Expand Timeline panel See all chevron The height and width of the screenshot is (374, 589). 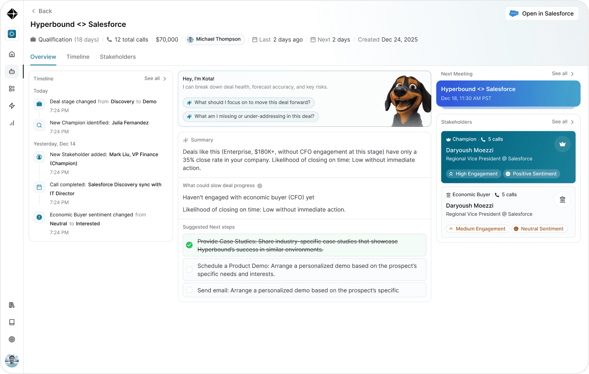click(x=165, y=79)
